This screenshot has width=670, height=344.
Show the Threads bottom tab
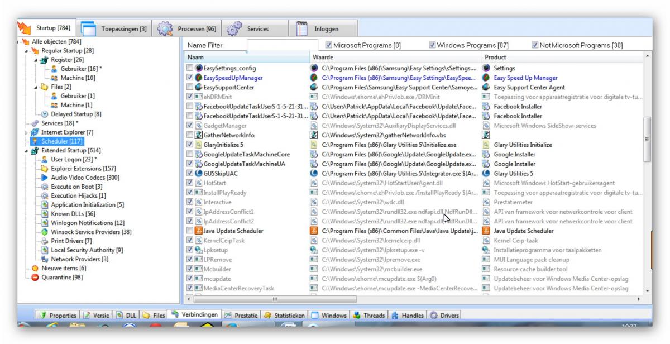(x=369, y=316)
